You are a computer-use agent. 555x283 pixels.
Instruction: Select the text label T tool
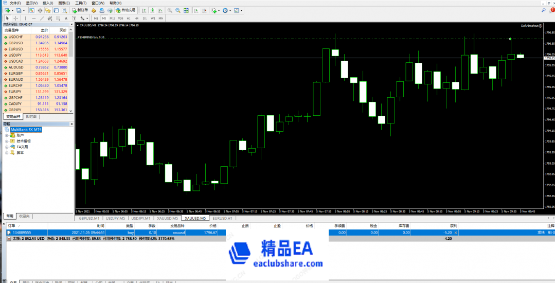(75, 18)
